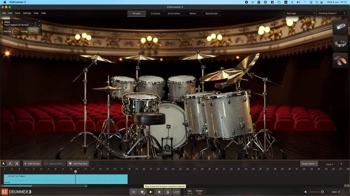Open the View menu
The image size is (350, 196).
pos(36,13)
